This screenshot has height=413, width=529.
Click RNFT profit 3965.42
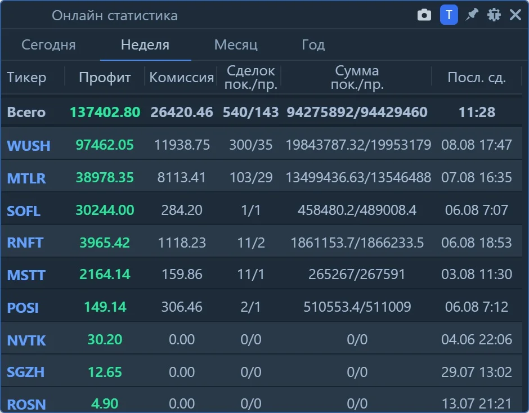[x=105, y=243]
